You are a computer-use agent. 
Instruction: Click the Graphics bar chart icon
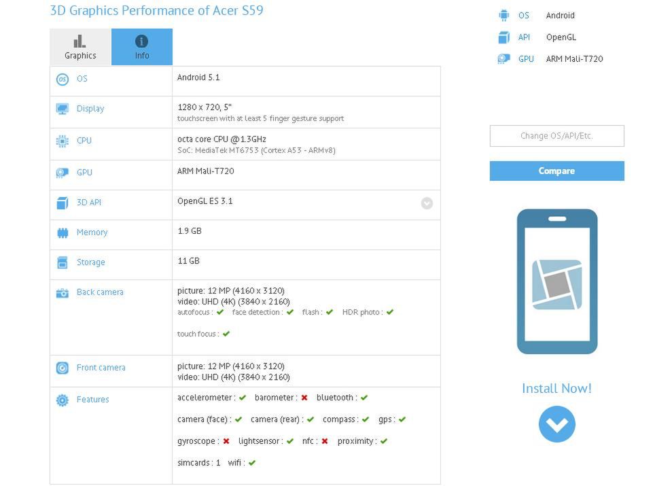click(x=79, y=41)
